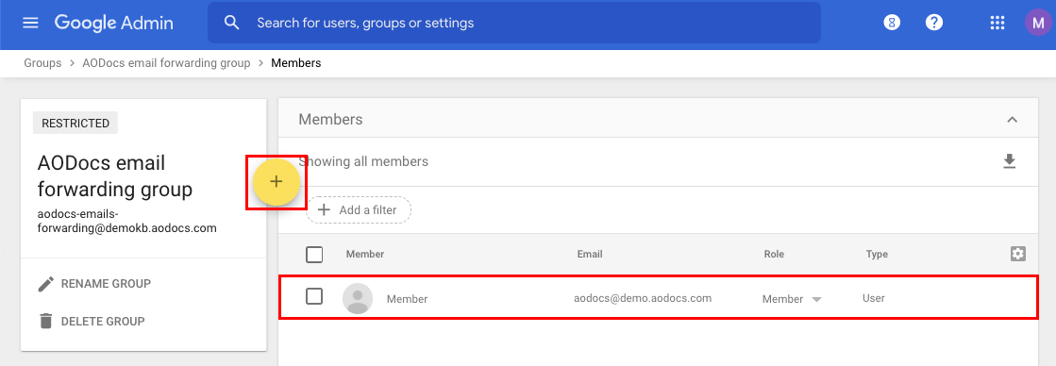Open the account avatar M
The width and height of the screenshot is (1056, 366).
click(1038, 23)
